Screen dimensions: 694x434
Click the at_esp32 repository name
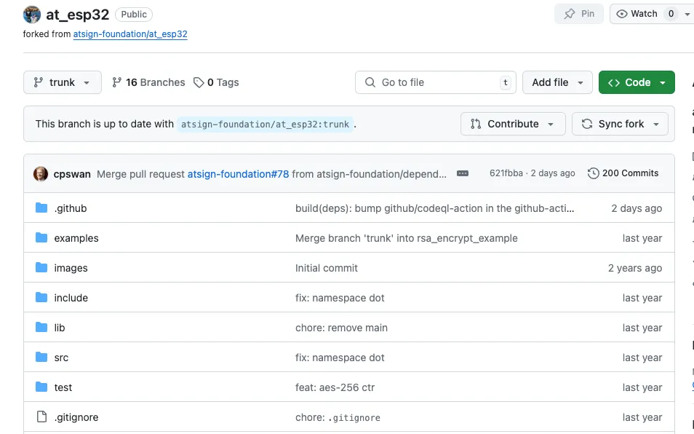pos(77,15)
